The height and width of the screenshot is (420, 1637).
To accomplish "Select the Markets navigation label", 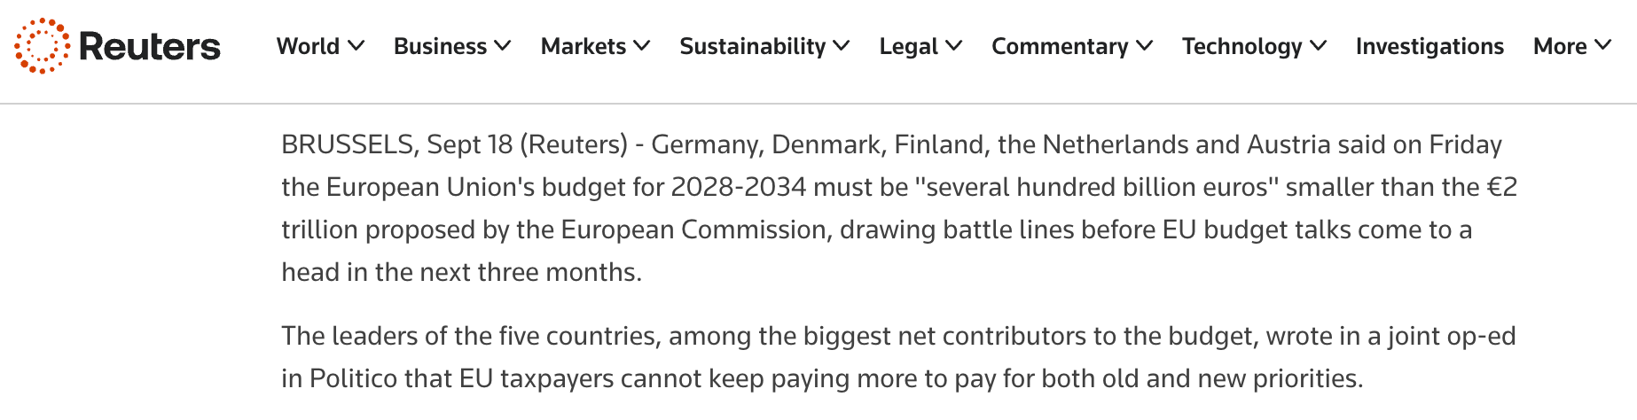I will pyautogui.click(x=584, y=46).
